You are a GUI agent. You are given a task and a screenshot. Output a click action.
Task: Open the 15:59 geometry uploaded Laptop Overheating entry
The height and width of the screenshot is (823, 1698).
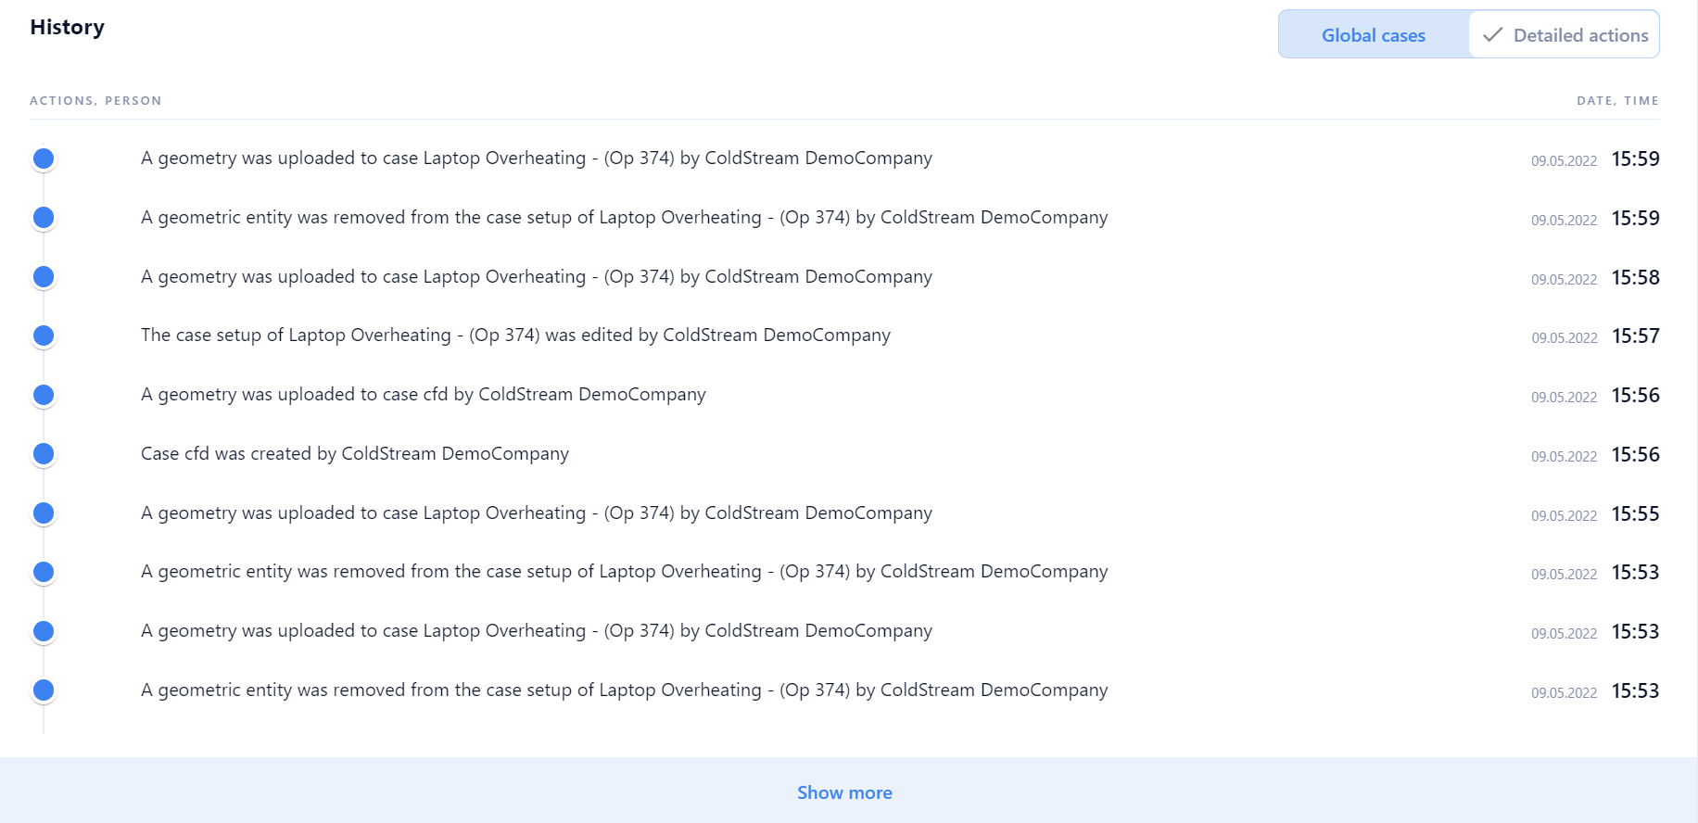pos(537,158)
